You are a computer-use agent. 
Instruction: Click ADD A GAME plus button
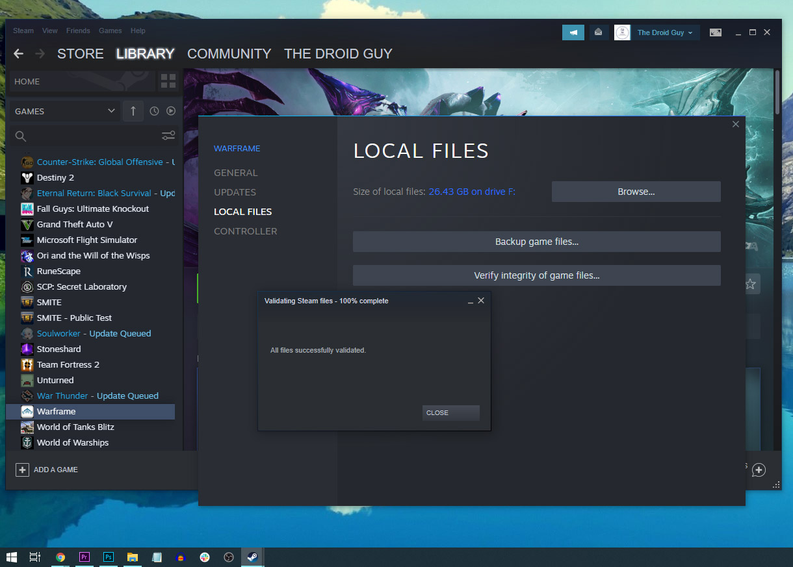[23, 470]
